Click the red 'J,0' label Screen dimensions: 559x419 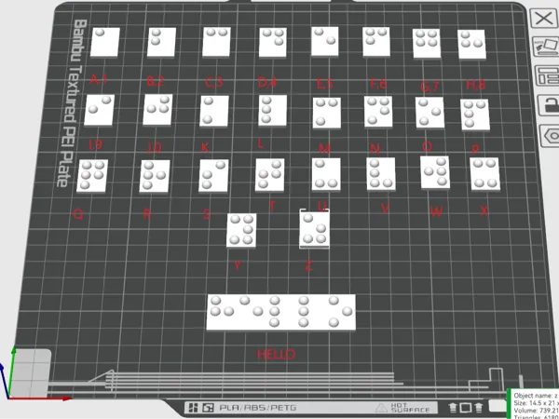tap(155, 147)
